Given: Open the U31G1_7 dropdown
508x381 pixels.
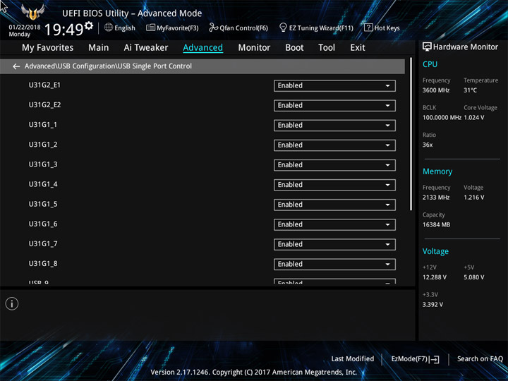Looking at the screenshot, I should click(334, 244).
